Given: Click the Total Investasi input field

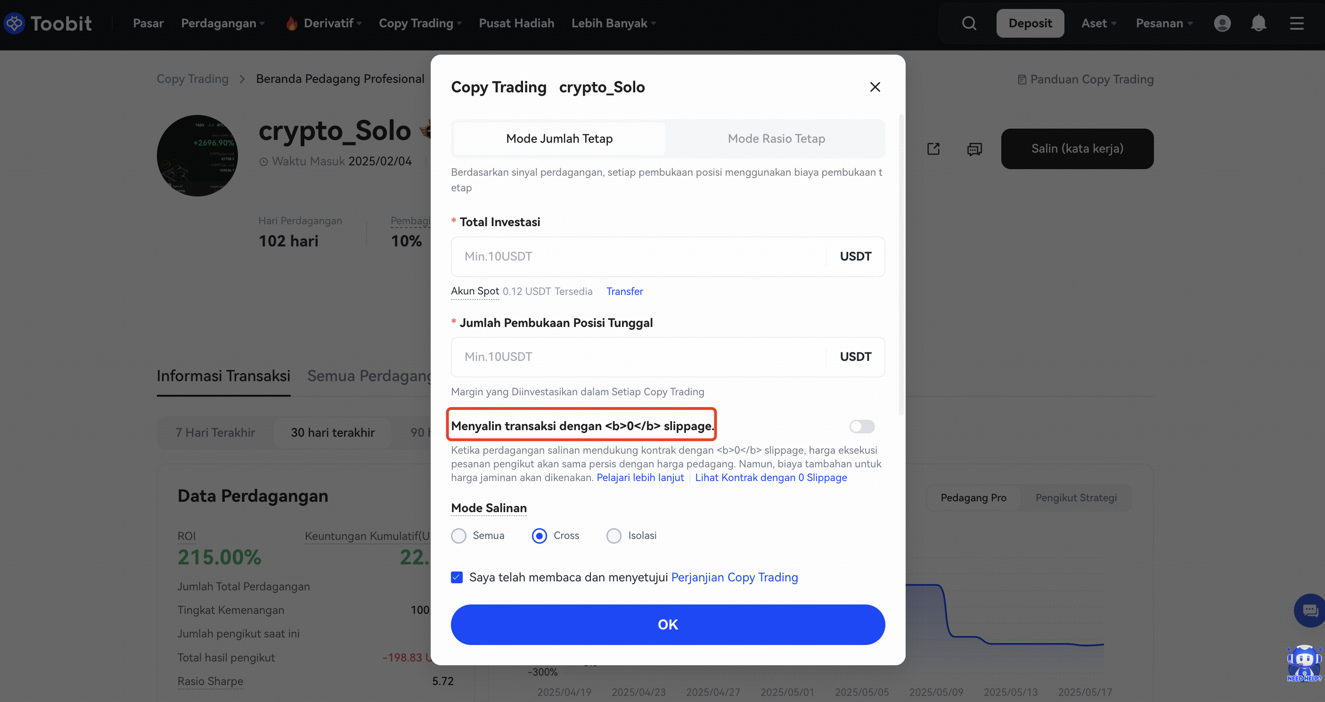Looking at the screenshot, I should coord(638,257).
